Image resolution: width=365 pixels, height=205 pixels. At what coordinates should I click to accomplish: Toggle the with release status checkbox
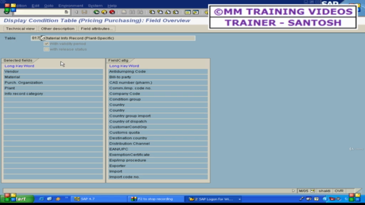[46, 50]
